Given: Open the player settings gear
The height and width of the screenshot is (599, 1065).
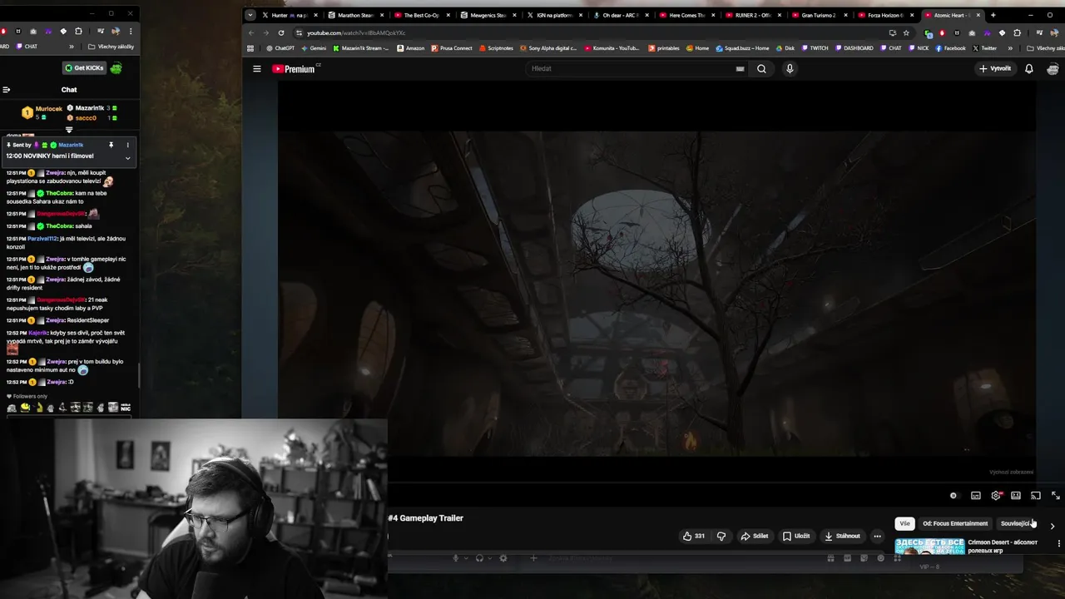Looking at the screenshot, I should (996, 496).
